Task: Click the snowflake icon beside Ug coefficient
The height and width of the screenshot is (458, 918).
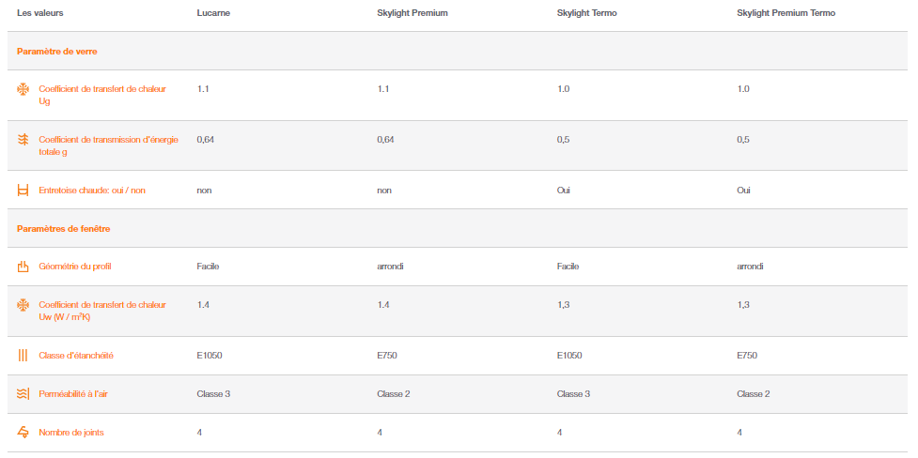Action: tap(23, 89)
